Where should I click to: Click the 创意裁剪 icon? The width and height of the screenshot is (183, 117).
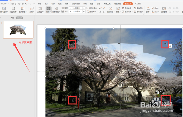[56, 8]
